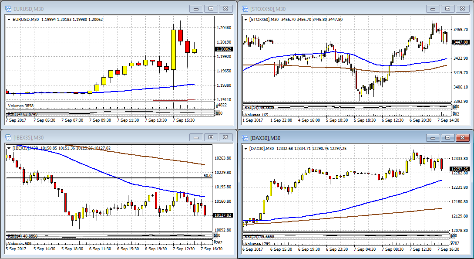Select the STOXX50 price label 3447.80

461,42
